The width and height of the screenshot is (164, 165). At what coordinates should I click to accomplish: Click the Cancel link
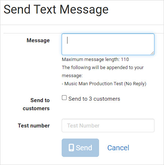click(x=118, y=148)
